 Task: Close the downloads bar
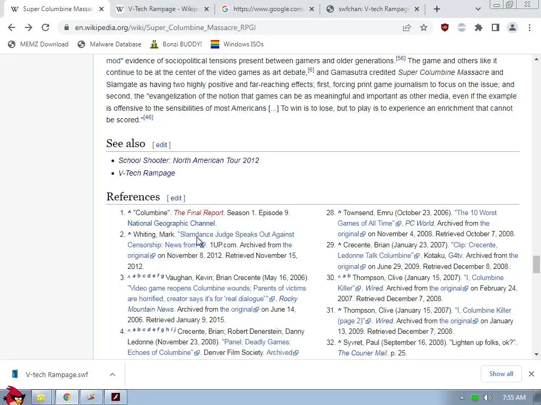[531, 374]
